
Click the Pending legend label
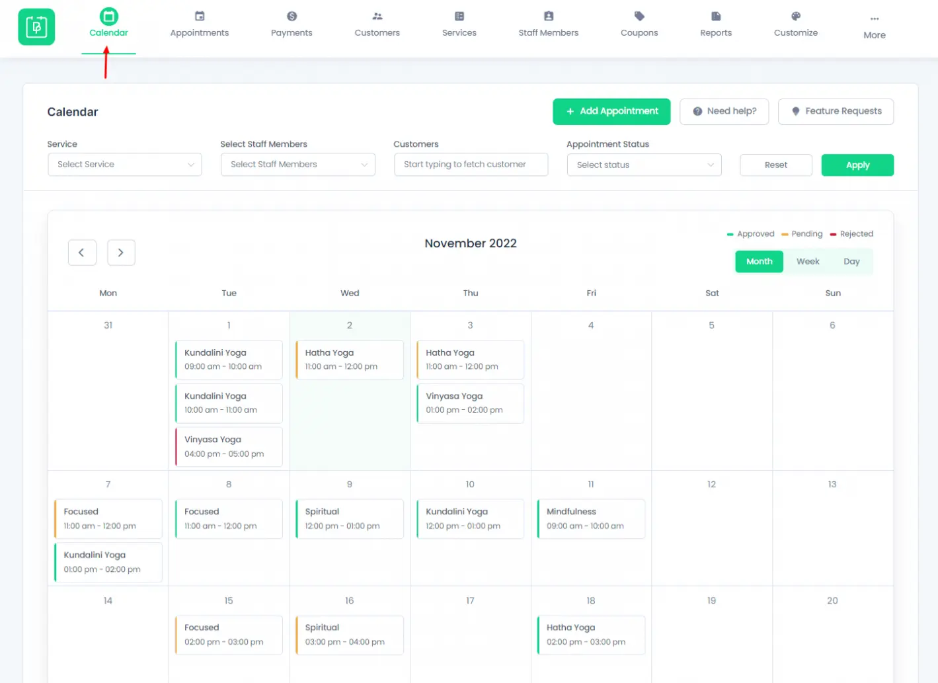coord(807,234)
